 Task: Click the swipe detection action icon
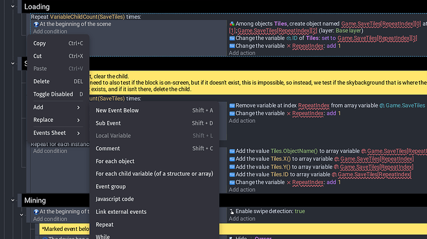(x=231, y=212)
